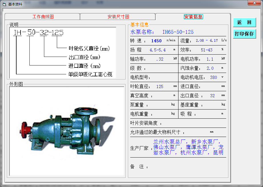Click the 电机型号 field label
The height and width of the screenshot is (187, 263).
click(140, 77)
